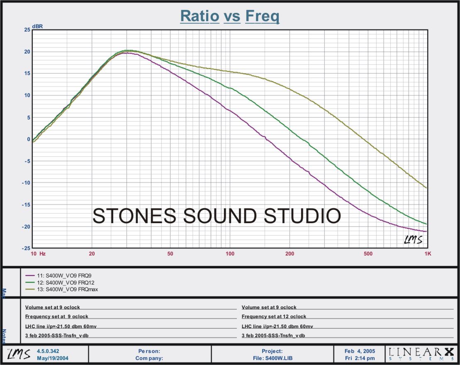This screenshot has height=365, width=460.
Task: Click the 'dBR' unit label
Action: 38,27
